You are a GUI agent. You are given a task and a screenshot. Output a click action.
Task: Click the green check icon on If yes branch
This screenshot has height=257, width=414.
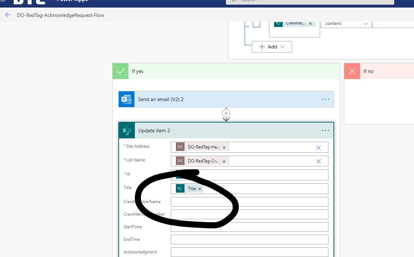coord(120,71)
